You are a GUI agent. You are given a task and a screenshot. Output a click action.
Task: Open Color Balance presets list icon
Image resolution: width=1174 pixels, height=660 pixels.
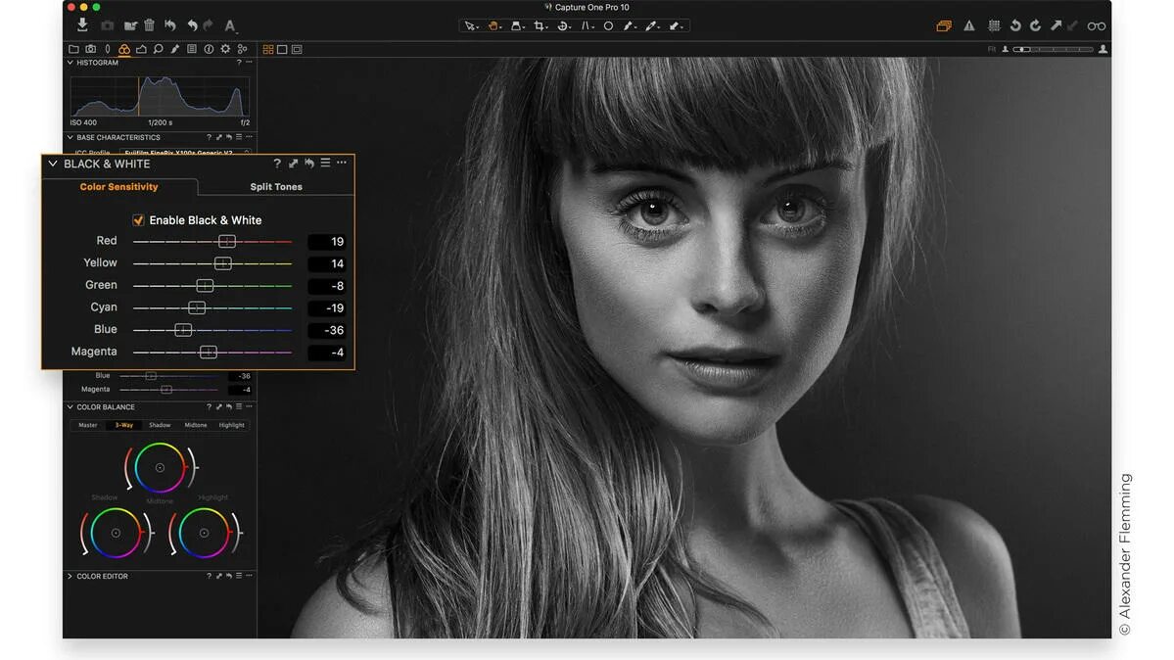[x=239, y=406]
